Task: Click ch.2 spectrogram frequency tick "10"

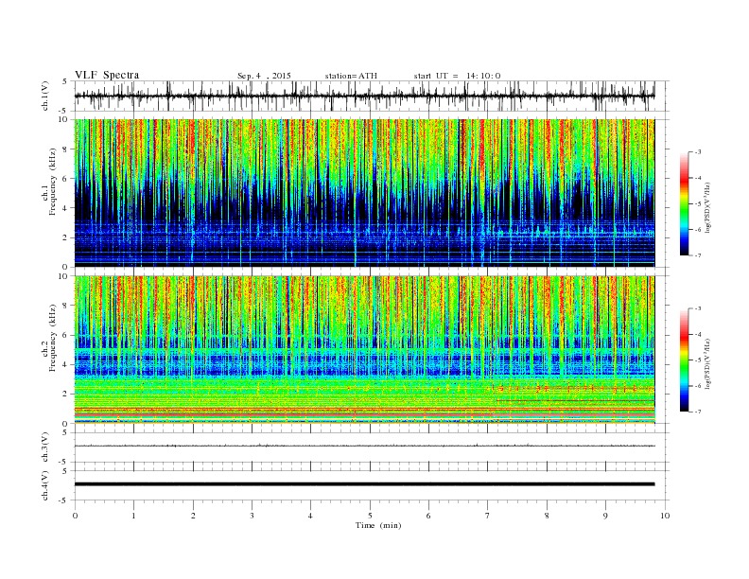Action: [x=64, y=276]
